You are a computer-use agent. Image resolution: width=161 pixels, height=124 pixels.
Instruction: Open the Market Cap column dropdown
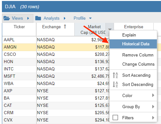[110, 29]
